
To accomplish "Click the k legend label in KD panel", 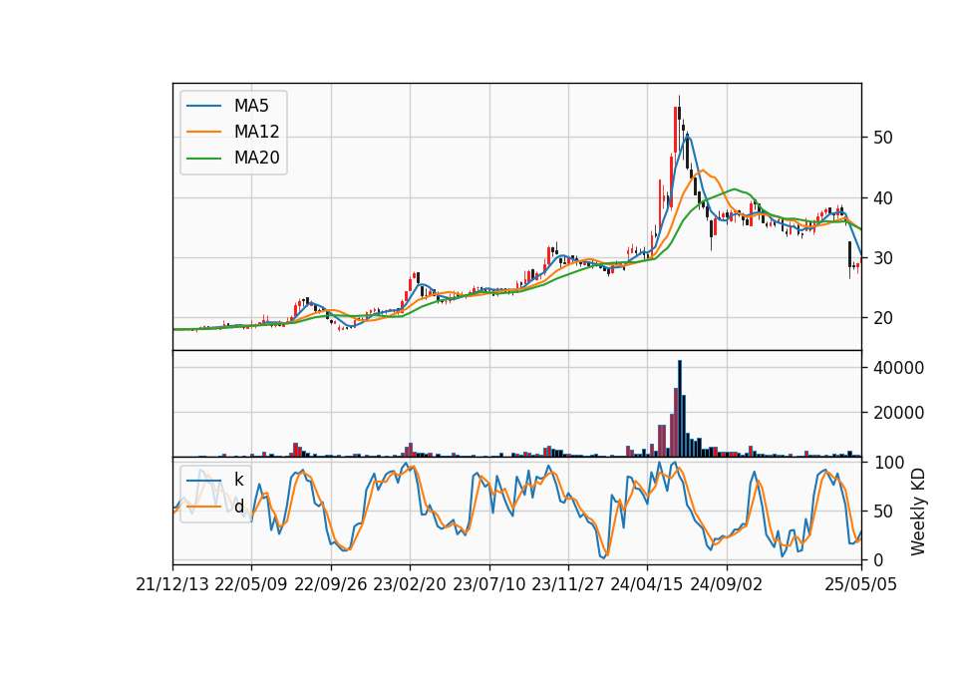I will pyautogui.click(x=238, y=480).
